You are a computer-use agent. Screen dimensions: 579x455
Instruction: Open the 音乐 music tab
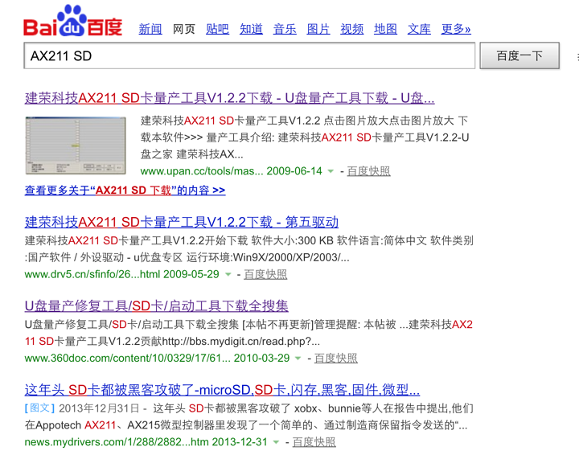point(285,29)
